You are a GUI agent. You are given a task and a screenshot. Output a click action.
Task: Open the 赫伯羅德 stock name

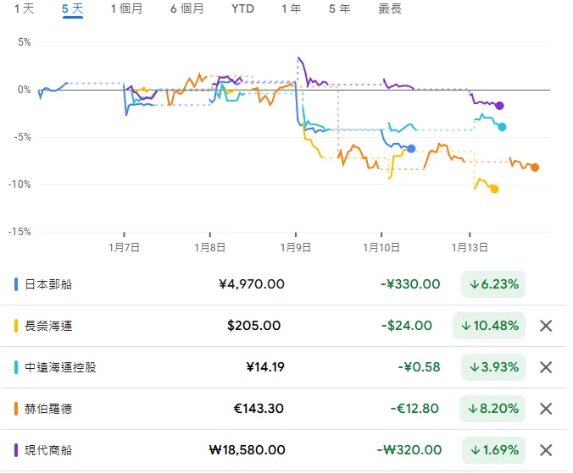(x=48, y=409)
